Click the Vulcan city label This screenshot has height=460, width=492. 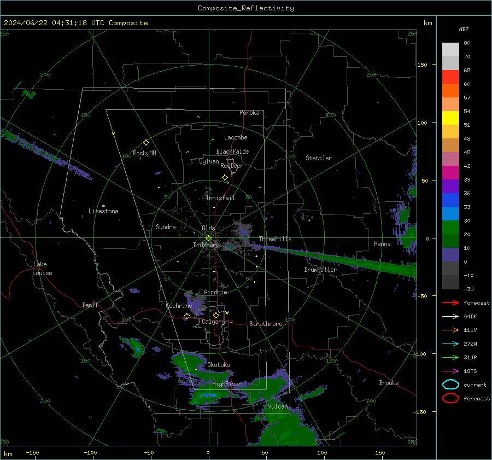click(278, 406)
